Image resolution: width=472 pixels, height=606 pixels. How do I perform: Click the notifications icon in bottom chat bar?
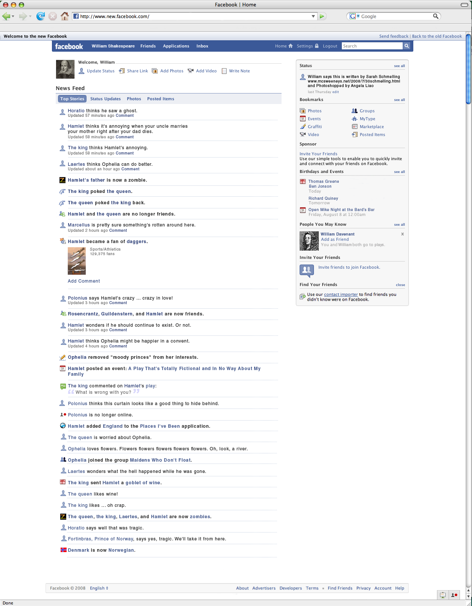(x=443, y=595)
